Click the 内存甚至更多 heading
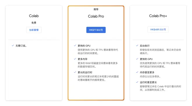 [147, 72]
